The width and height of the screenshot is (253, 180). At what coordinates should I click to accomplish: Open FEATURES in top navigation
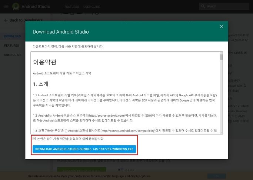tap(72, 7)
